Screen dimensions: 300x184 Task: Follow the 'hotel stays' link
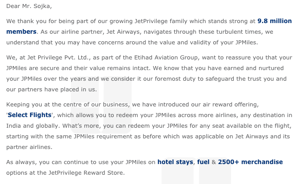(175, 162)
